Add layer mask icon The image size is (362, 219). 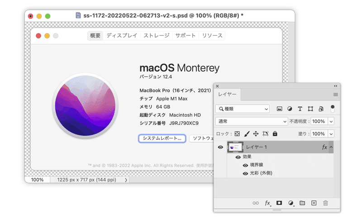pyautogui.click(x=279, y=203)
